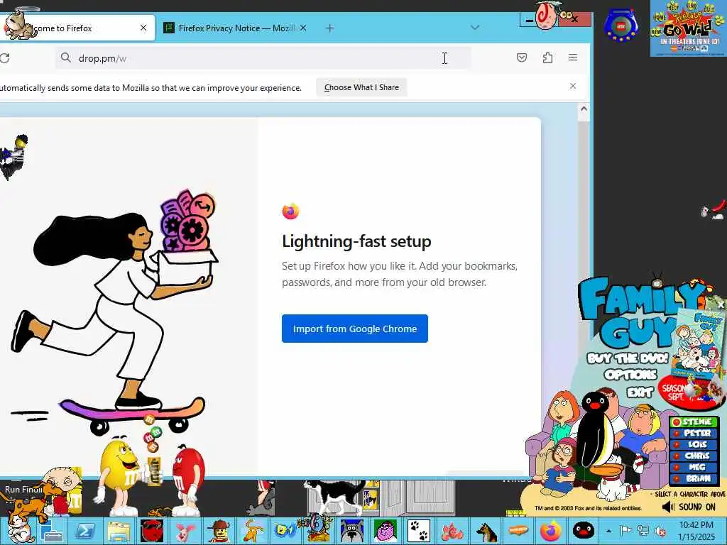Switch to Firefox Privacy Notice tab
Screen dimensions: 727x545
point(236,28)
